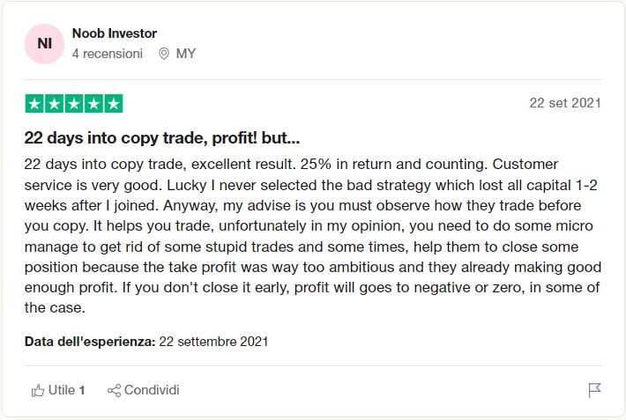The width and height of the screenshot is (626, 420).
Task: Click the fourth green rating star
Action: pyautogui.click(x=93, y=104)
